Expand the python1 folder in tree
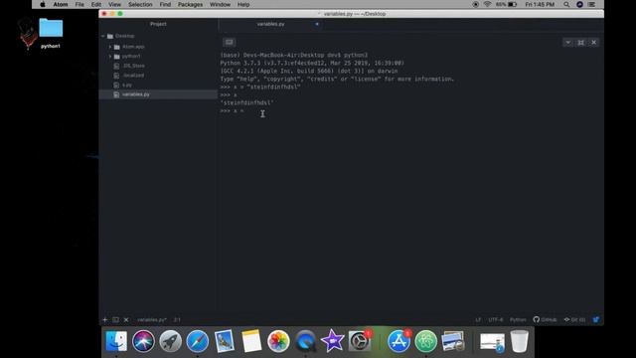Viewport: 636px width, 358px height. (110, 57)
